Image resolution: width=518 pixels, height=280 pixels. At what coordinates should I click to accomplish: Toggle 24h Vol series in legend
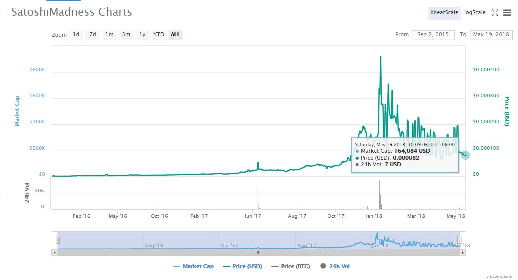pos(335,266)
